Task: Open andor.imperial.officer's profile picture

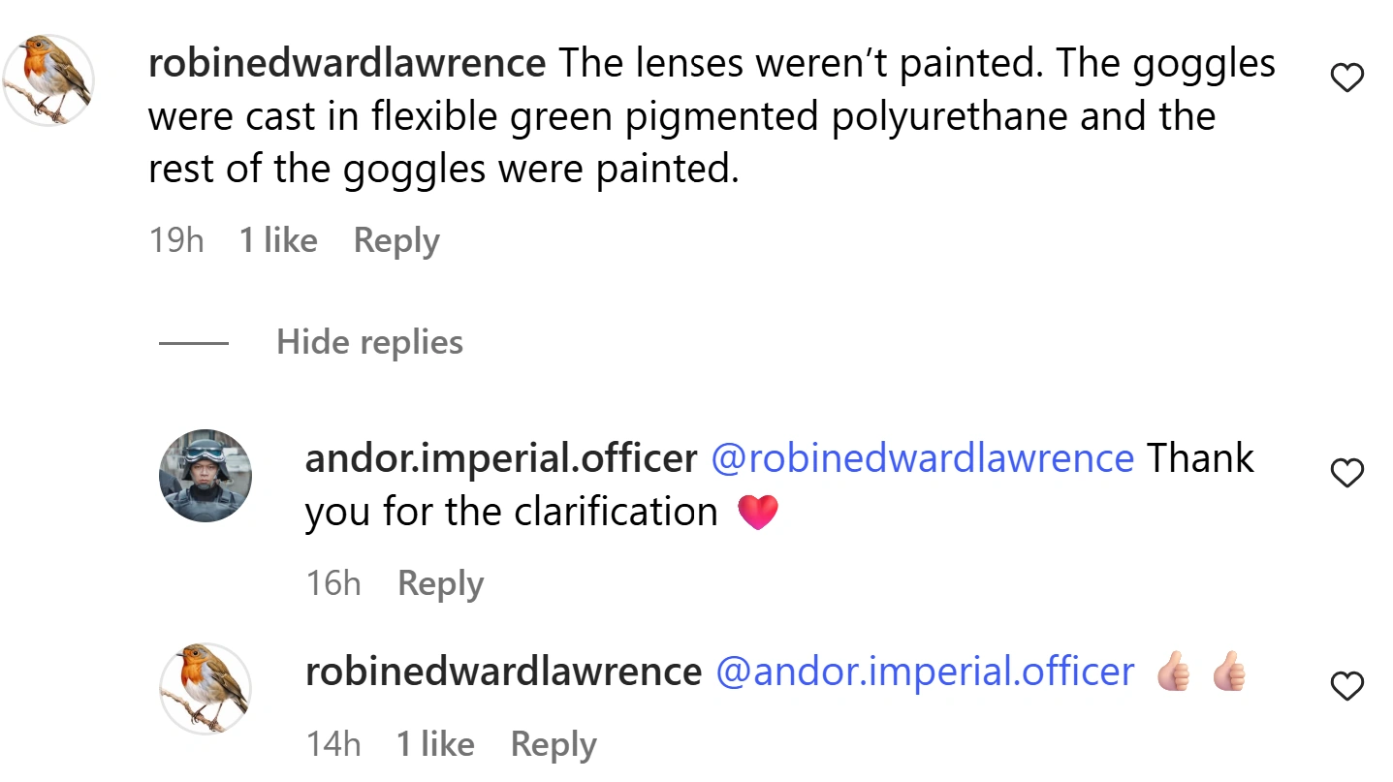Action: click(206, 477)
